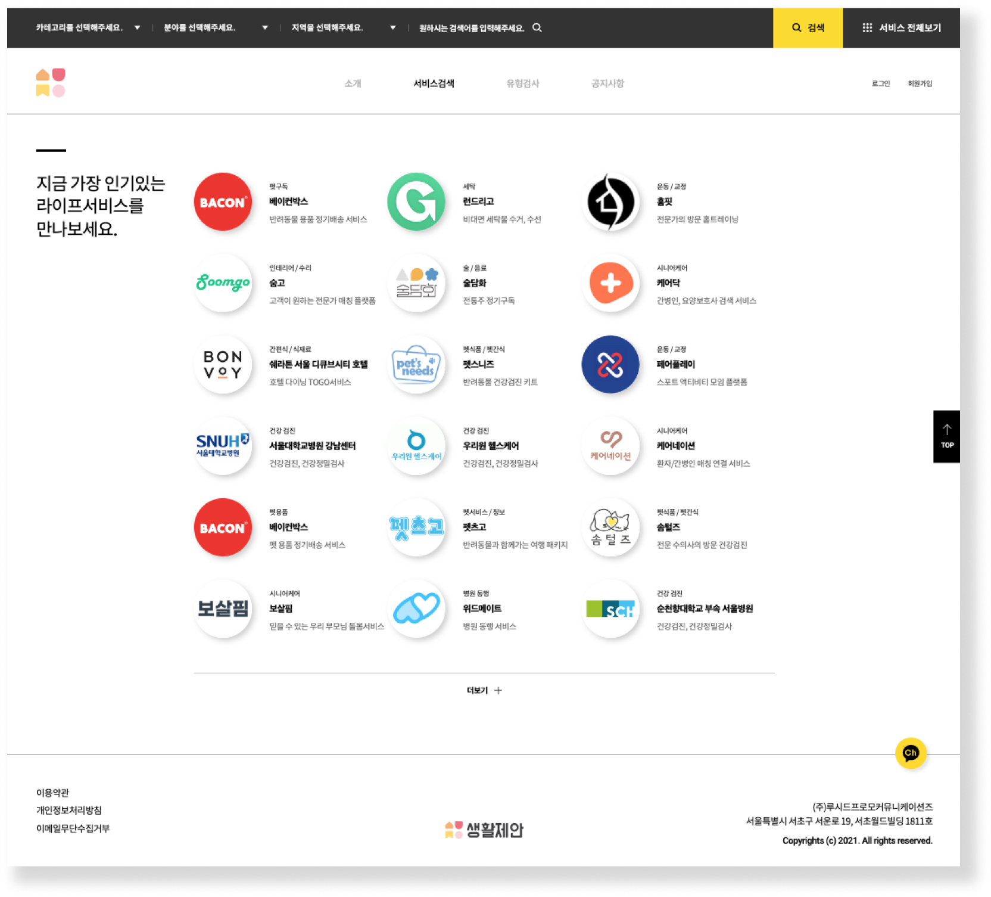Open the 유형검사 menu
The image size is (991, 897).
pyautogui.click(x=523, y=83)
